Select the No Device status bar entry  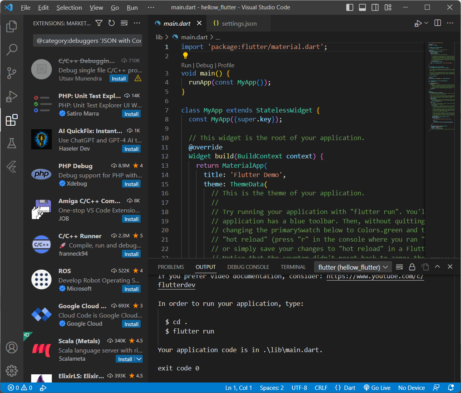(411, 388)
